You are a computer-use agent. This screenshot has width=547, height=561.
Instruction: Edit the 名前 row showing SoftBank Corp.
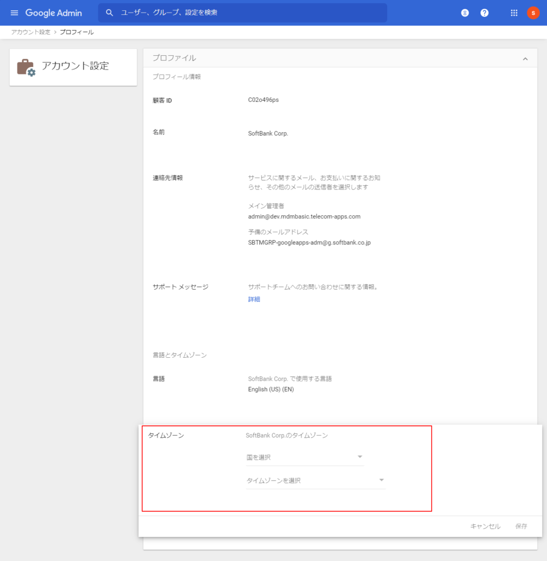(x=268, y=133)
